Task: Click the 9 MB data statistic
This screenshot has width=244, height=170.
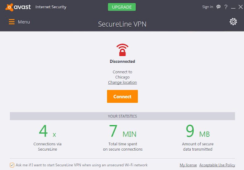Action: [x=198, y=131]
